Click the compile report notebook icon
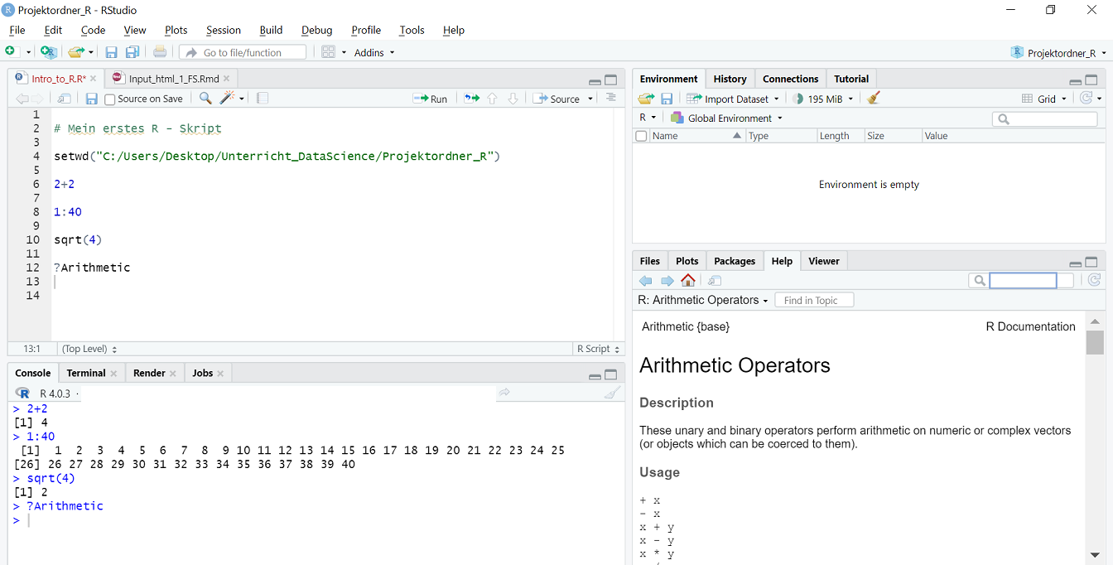Viewport: 1113px width, 565px height. (263, 99)
